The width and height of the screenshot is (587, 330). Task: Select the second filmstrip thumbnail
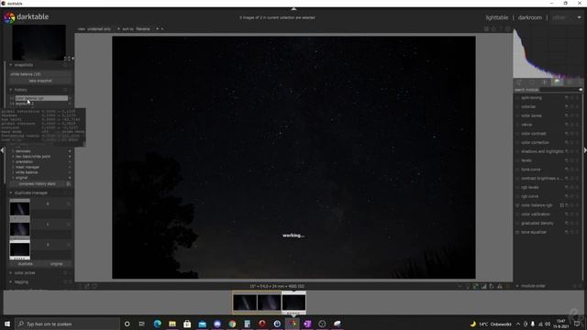click(269, 302)
